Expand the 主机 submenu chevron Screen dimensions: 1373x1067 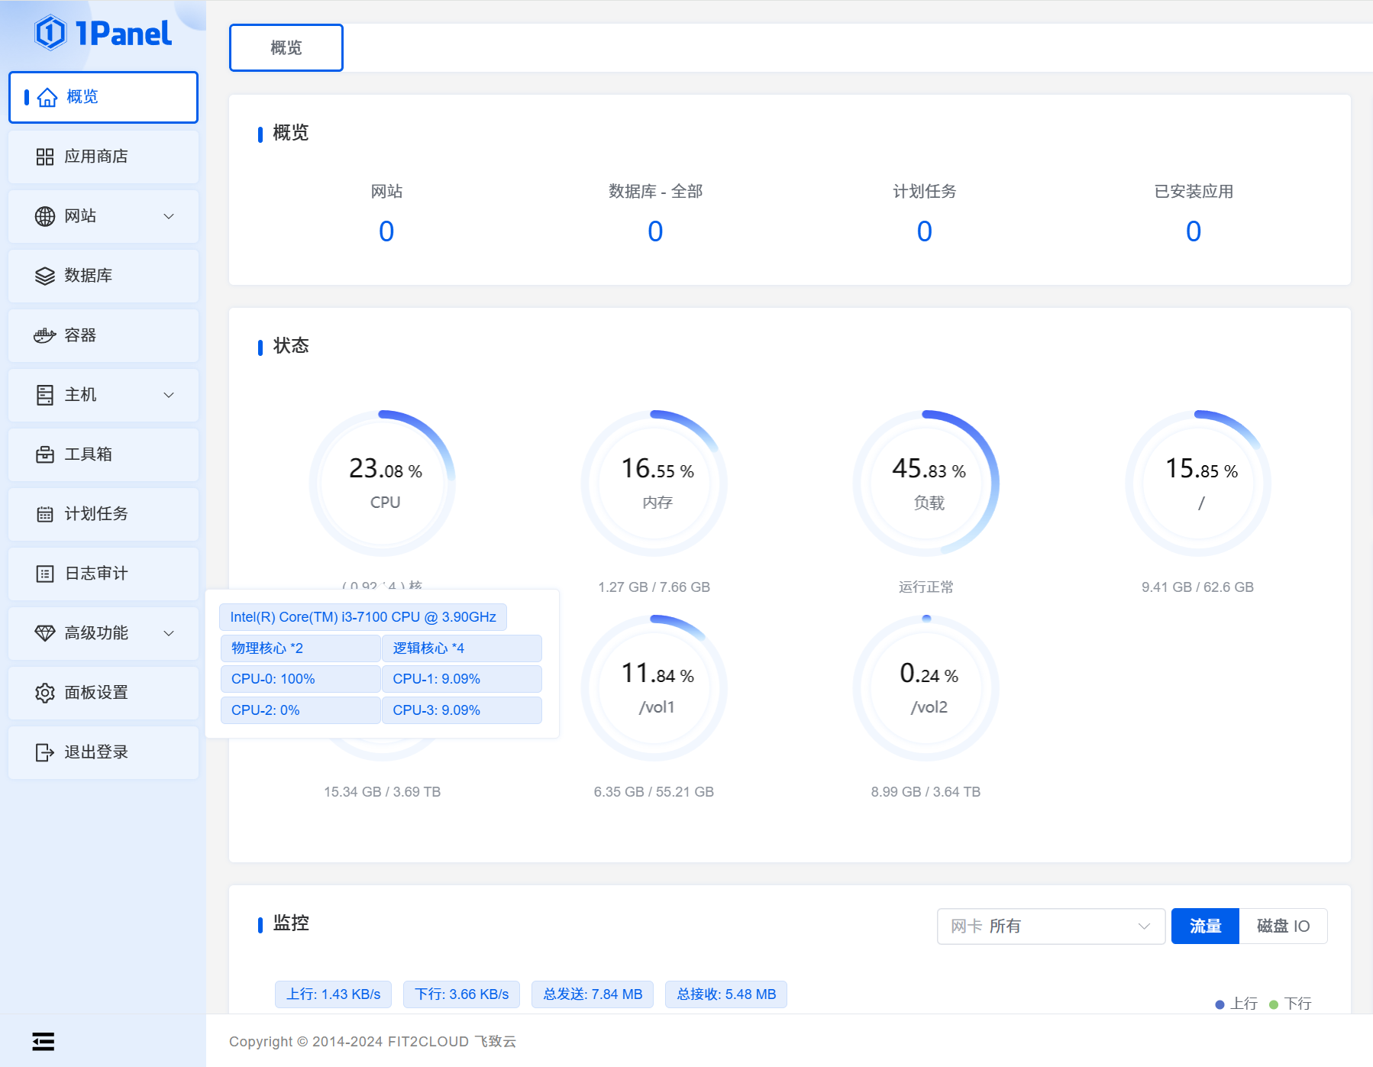pos(169,395)
